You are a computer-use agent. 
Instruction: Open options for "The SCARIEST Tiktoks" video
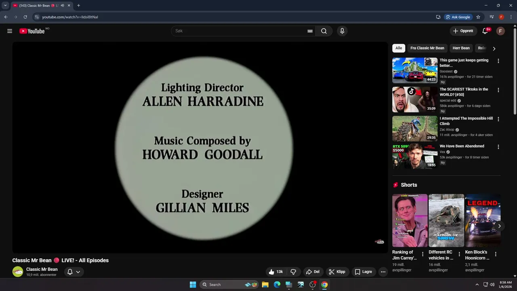pos(498,90)
